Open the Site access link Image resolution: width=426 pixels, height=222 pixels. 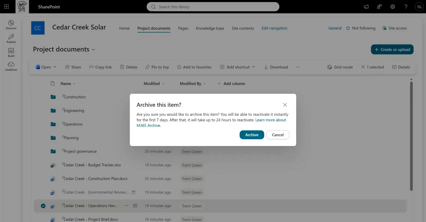point(394,28)
